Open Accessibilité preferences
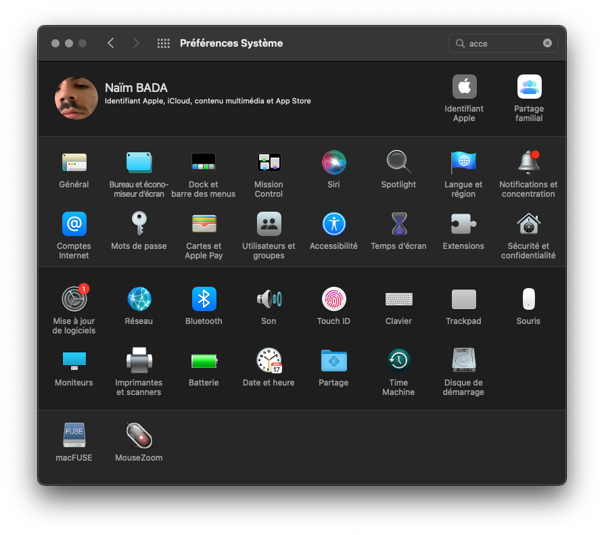 (333, 224)
